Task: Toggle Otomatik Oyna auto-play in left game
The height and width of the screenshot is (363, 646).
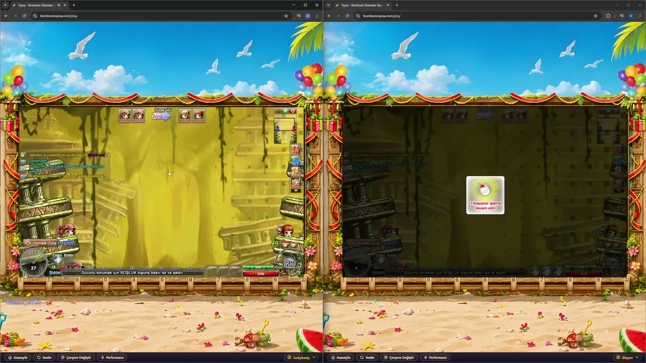Action: click(x=42, y=243)
